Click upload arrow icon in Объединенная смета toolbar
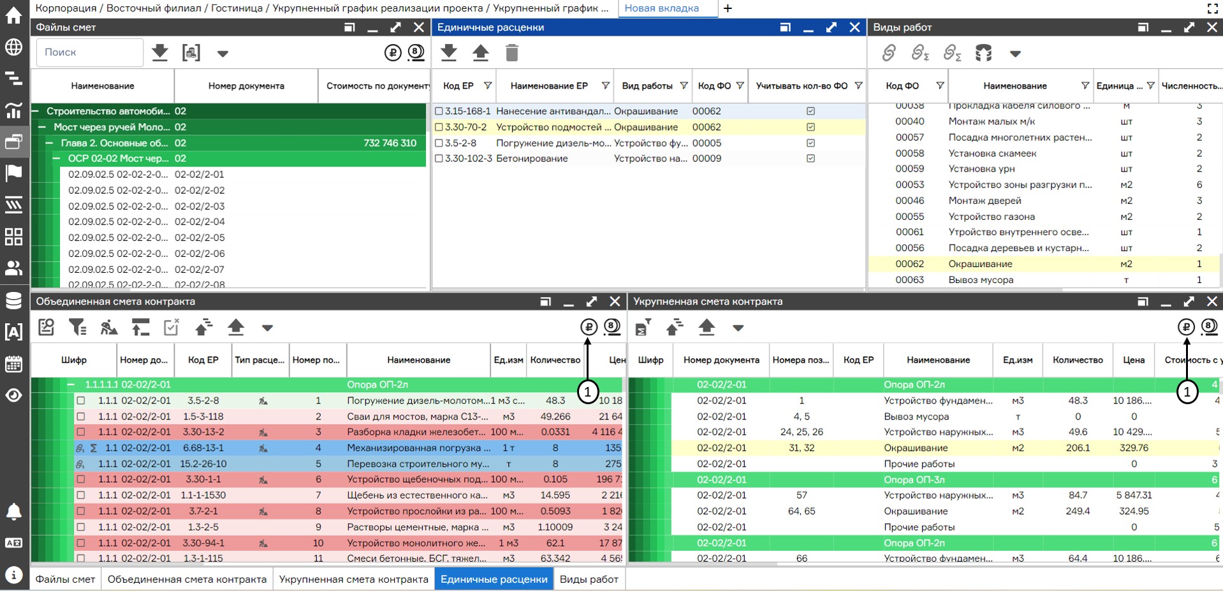This screenshot has width=1223, height=591. click(236, 327)
